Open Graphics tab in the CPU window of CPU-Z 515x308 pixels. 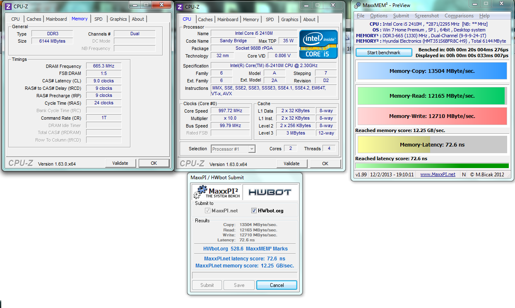pyautogui.click(x=290, y=19)
